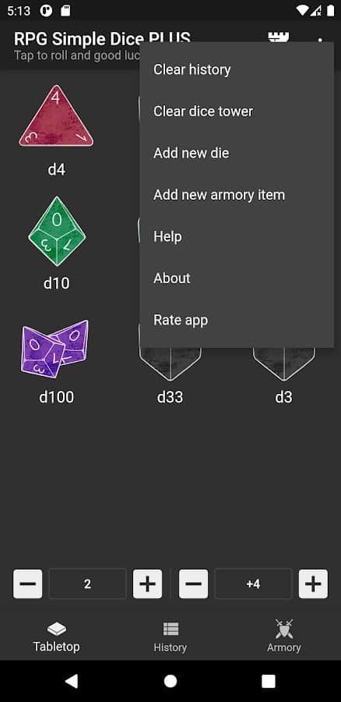341x702 pixels.
Task: Roll the red d4 die
Action: [56, 116]
